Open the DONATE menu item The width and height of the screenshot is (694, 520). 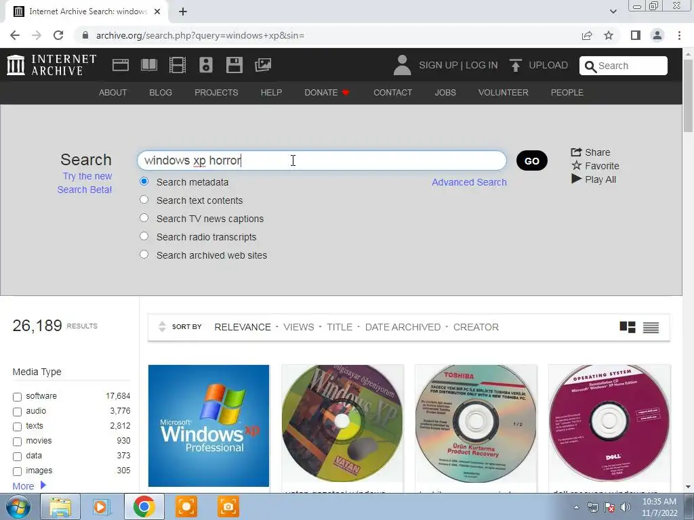(327, 92)
